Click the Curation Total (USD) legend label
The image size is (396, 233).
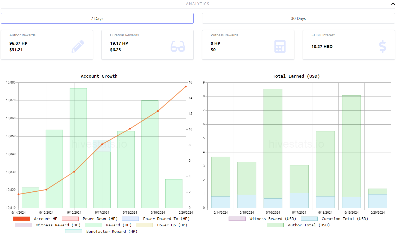345,219
